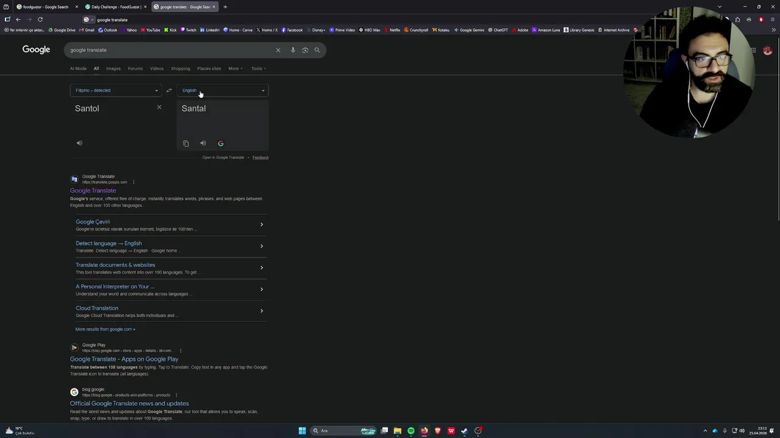Open the Filipino - detected source language dropdown
Screen dimensions: 780x438
pos(116,91)
